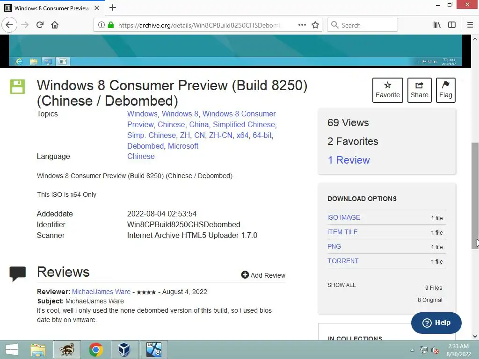The height and width of the screenshot is (359, 479).
Task: Toggle the sidebar view icon
Action: click(x=452, y=25)
